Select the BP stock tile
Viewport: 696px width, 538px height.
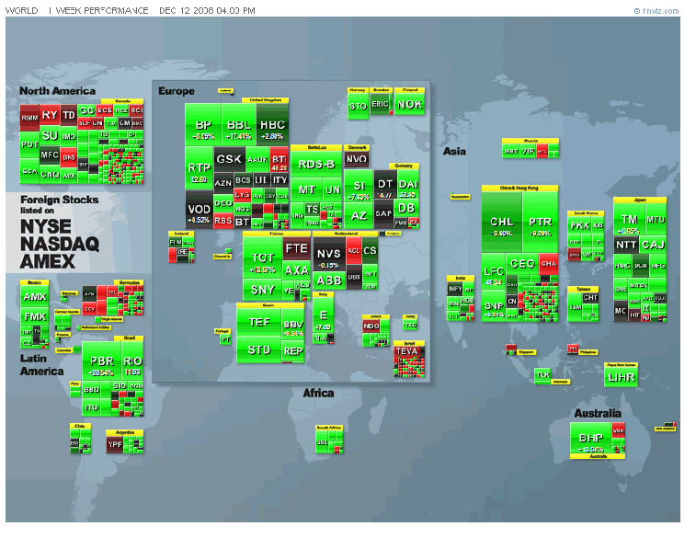click(203, 125)
